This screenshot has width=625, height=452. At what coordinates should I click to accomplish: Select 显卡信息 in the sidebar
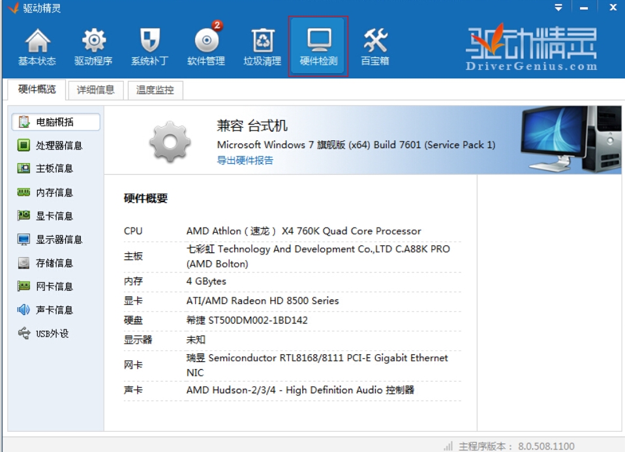(x=54, y=216)
